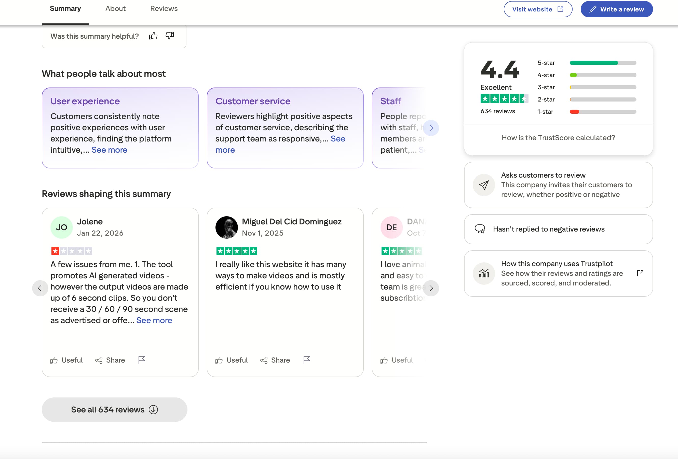Click the 4.4 TrustScore number

[500, 69]
